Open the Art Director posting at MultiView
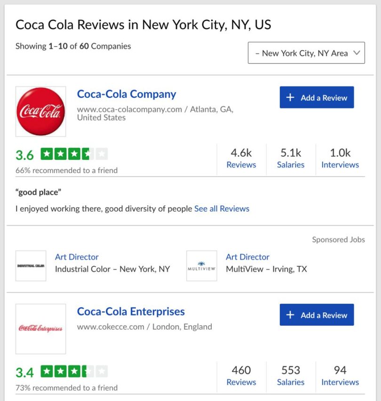381x401 pixels. click(247, 257)
